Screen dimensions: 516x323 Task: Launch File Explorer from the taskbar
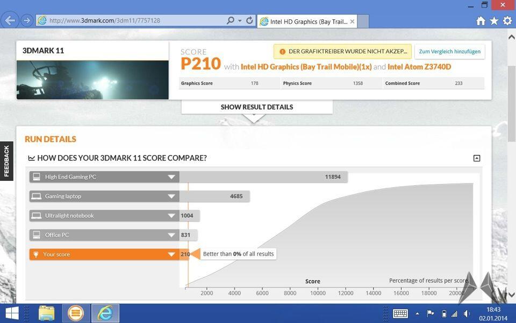click(47, 313)
